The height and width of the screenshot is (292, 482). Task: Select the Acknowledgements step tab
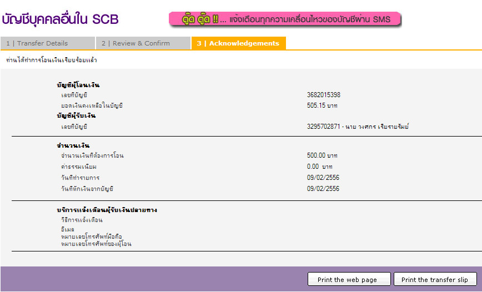click(x=239, y=43)
